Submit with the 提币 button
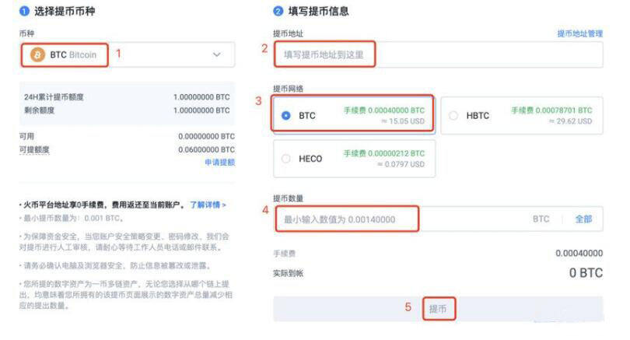 click(438, 308)
